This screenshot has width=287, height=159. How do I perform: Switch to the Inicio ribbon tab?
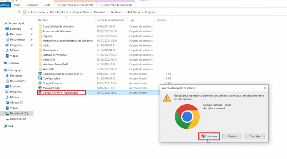[17, 5]
